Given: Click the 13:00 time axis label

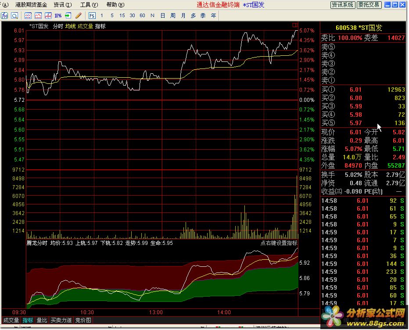Looking at the screenshot, I should click(156, 312).
